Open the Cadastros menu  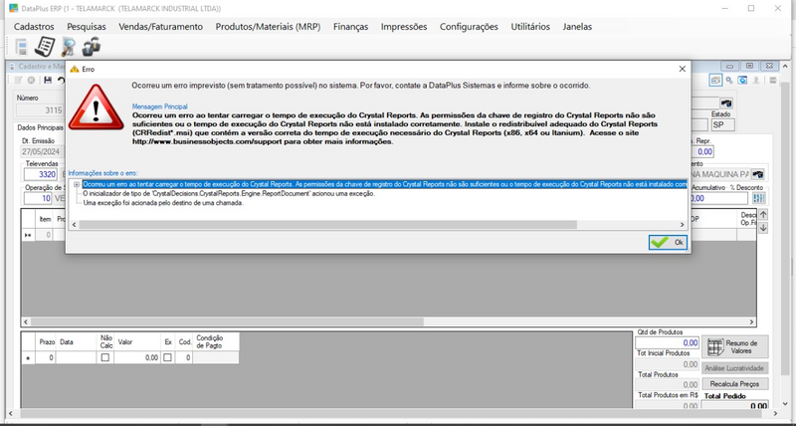pyautogui.click(x=34, y=27)
